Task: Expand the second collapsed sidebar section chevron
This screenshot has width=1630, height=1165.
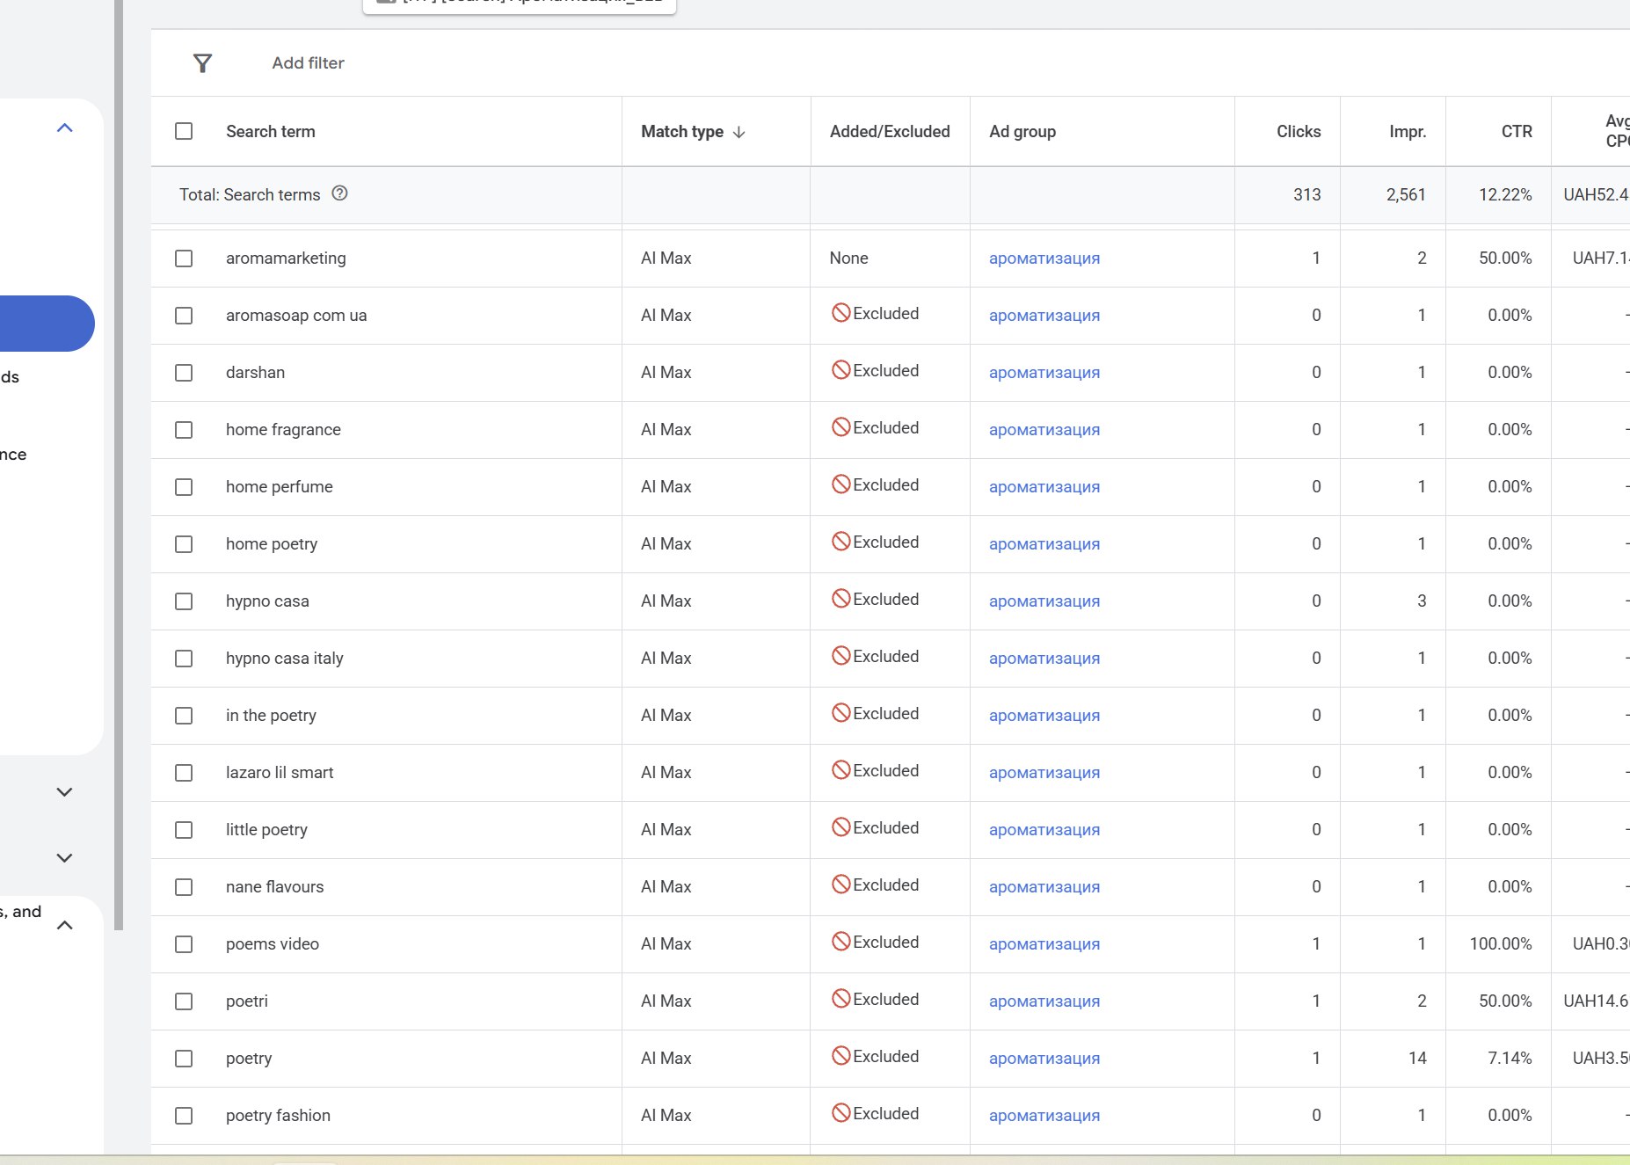Action: [64, 858]
